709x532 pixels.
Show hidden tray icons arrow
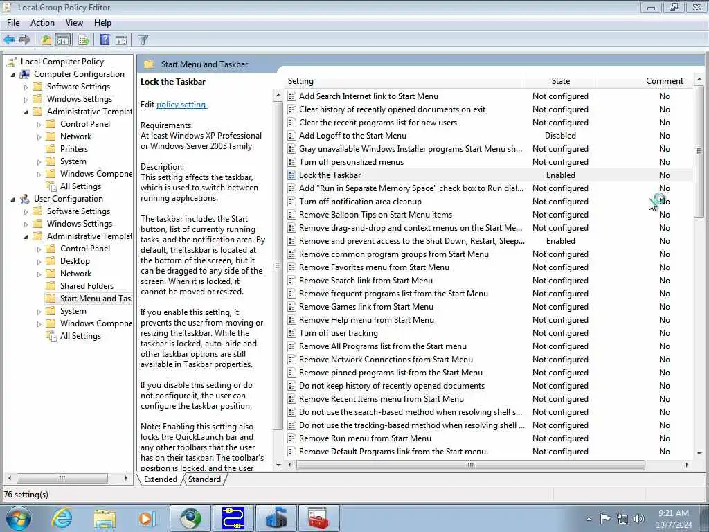click(589, 519)
